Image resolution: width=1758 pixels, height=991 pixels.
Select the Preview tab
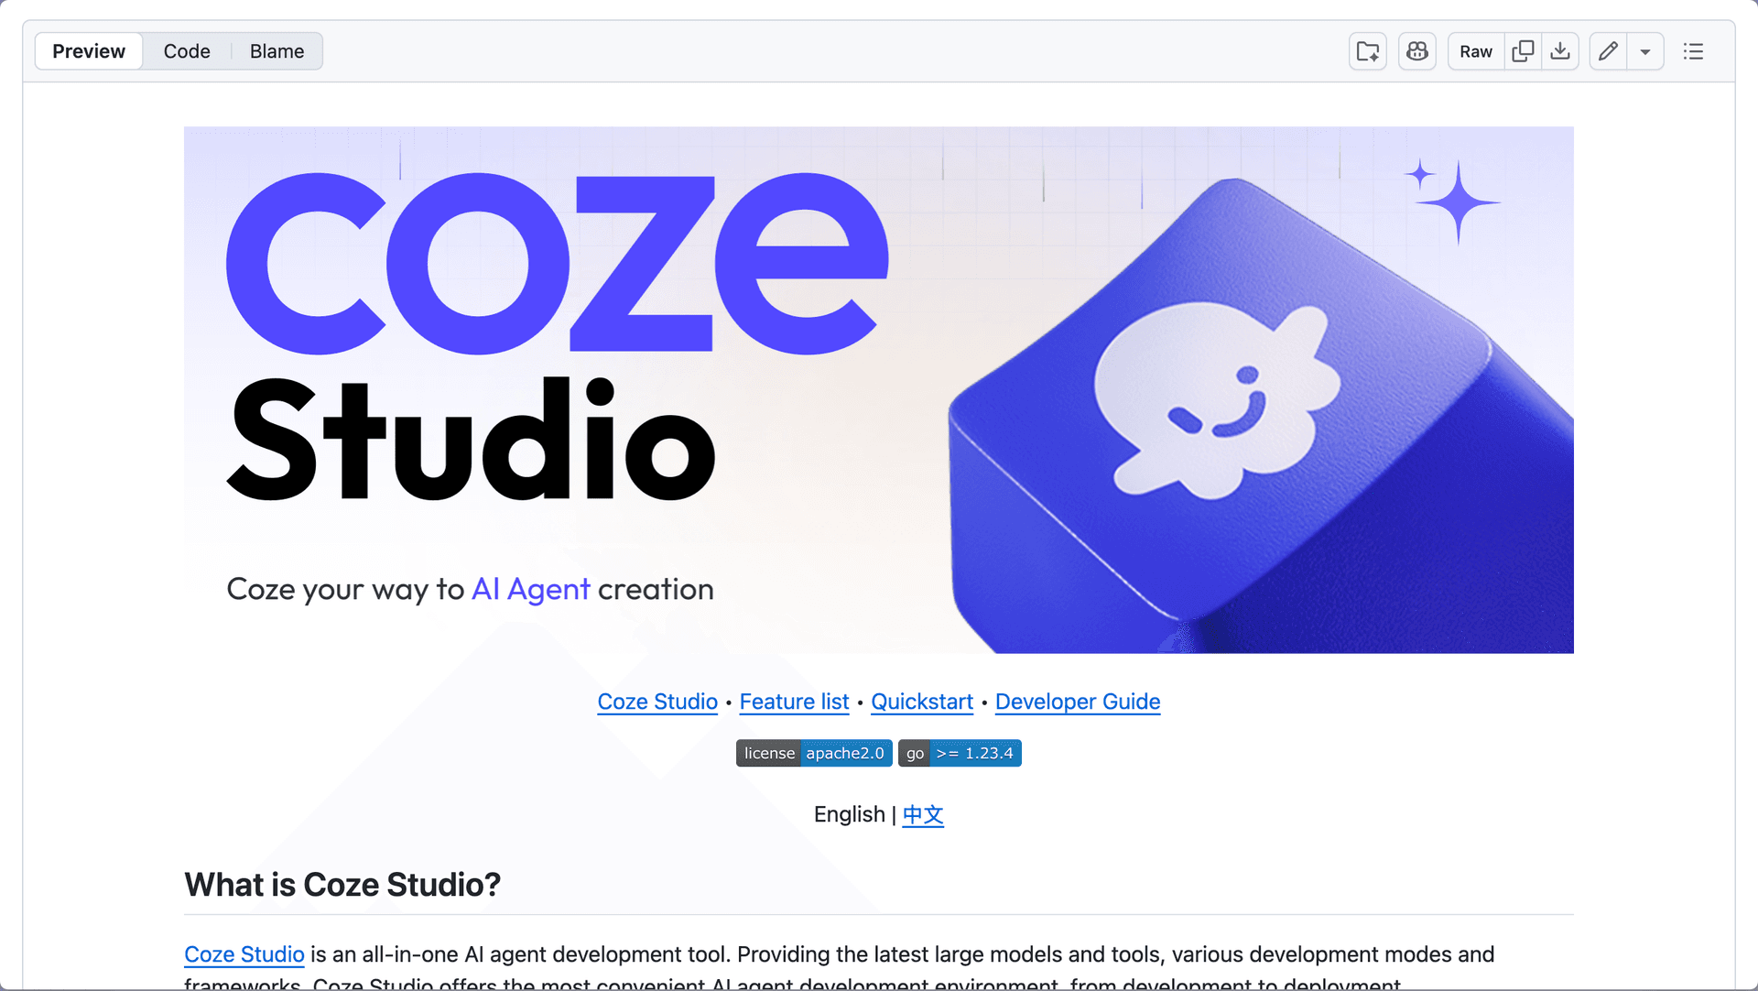(x=88, y=51)
